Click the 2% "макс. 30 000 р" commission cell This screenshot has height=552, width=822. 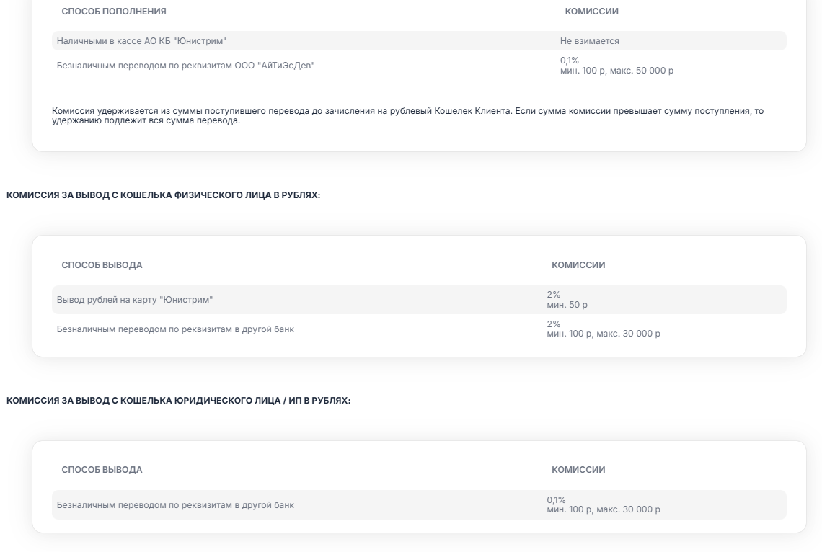(x=603, y=329)
